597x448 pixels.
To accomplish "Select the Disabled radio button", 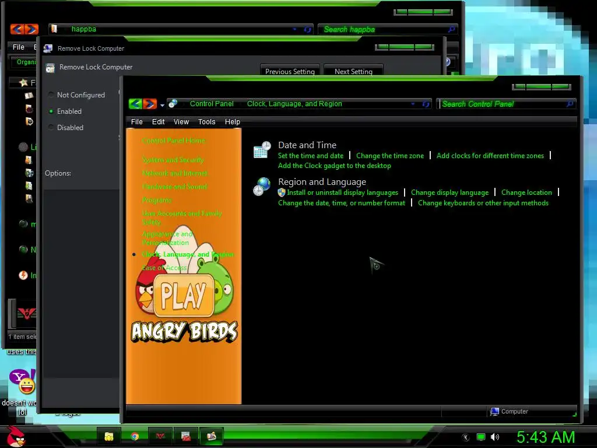I will 51,128.
